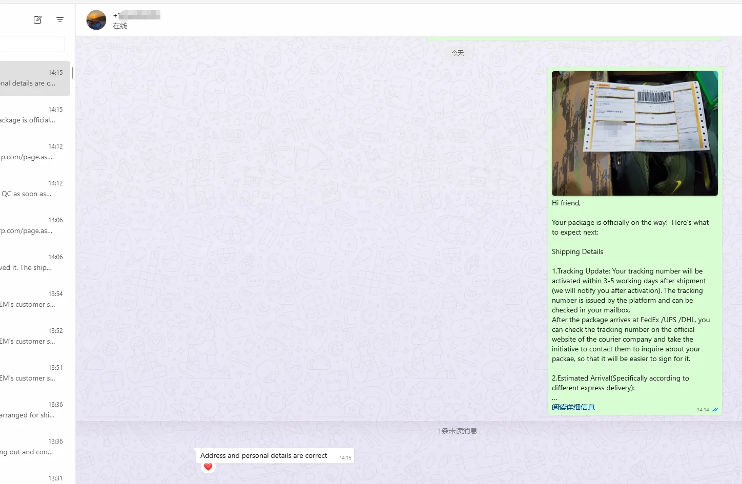Click the contact's sunset profile avatar
The height and width of the screenshot is (484, 742).
coord(96,20)
